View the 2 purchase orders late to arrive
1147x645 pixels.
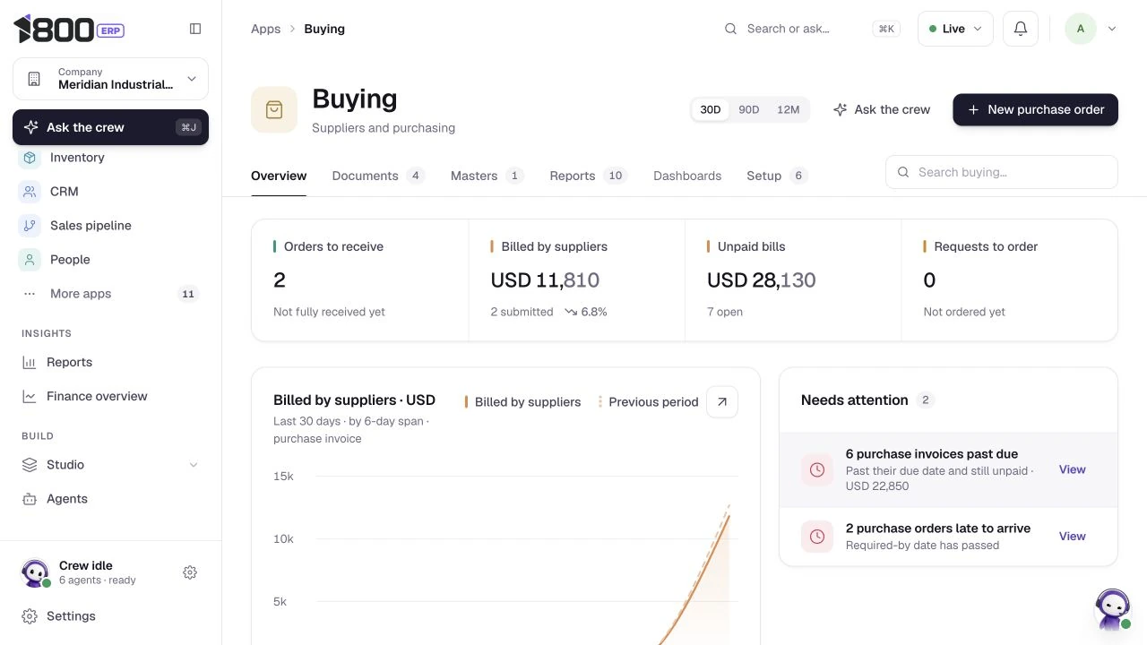coord(1073,537)
